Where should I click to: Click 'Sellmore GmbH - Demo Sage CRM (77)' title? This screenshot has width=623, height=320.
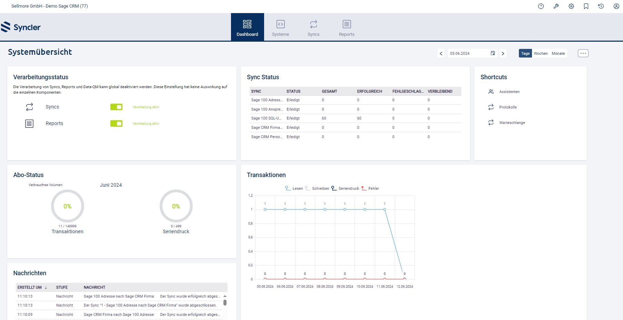pos(50,6)
